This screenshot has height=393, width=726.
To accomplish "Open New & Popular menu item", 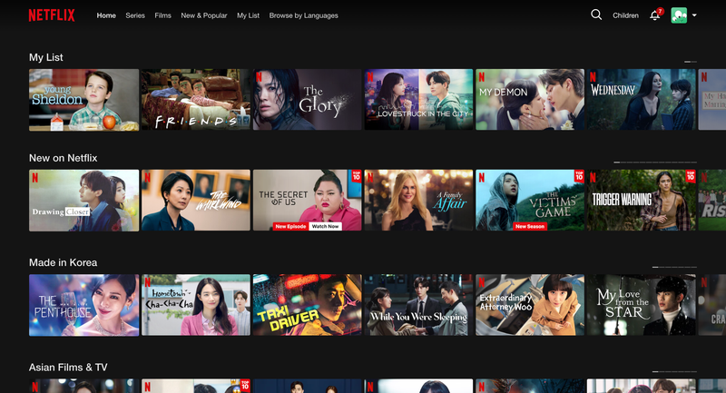I will pyautogui.click(x=204, y=15).
